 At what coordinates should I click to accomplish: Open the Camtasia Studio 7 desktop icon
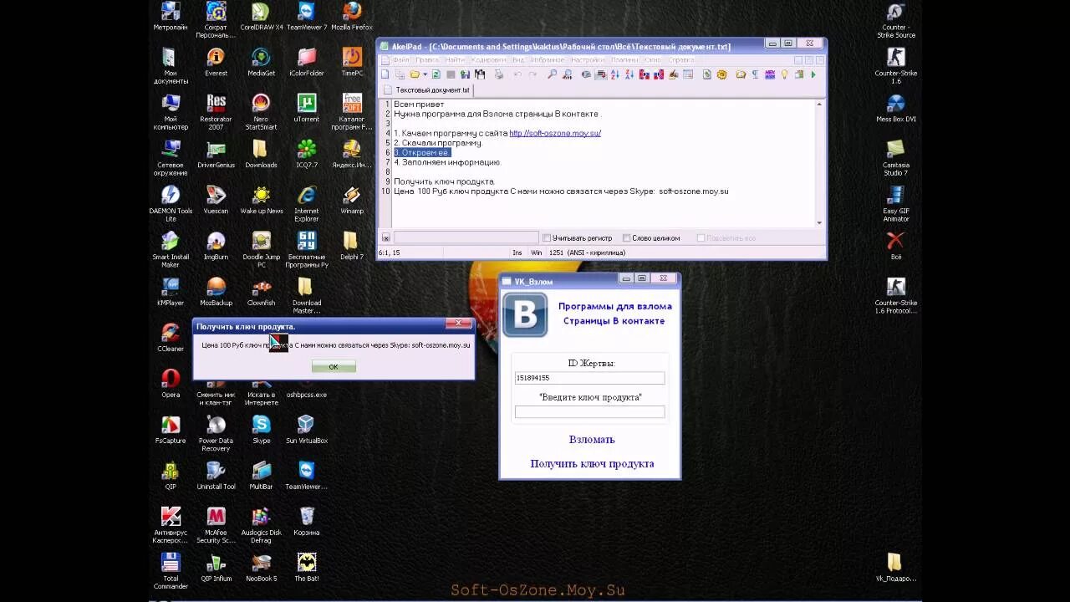(x=896, y=157)
